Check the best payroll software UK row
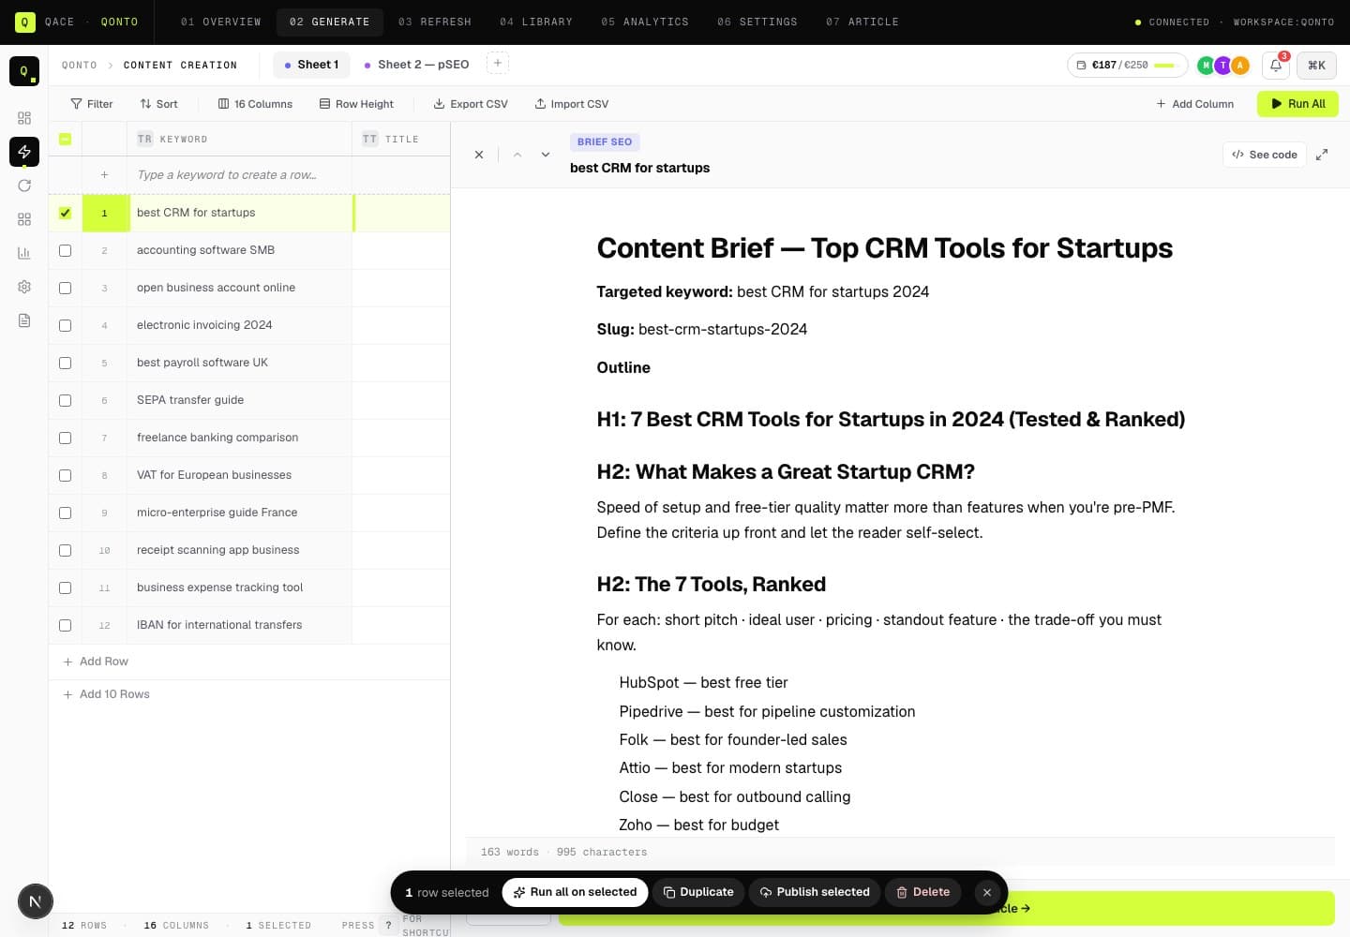Image resolution: width=1350 pixels, height=937 pixels. click(x=65, y=363)
